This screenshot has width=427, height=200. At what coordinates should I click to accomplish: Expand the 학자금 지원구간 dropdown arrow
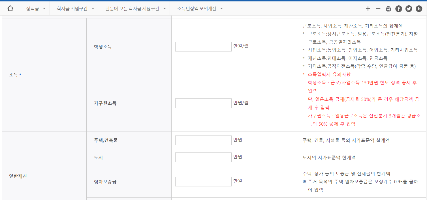pyautogui.click(x=93, y=8)
